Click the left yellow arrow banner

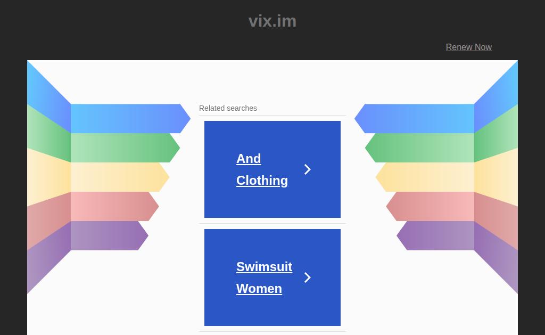point(120,177)
